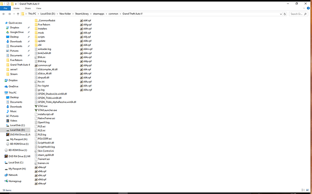Expand the address bar history dropdown

pos(281,14)
